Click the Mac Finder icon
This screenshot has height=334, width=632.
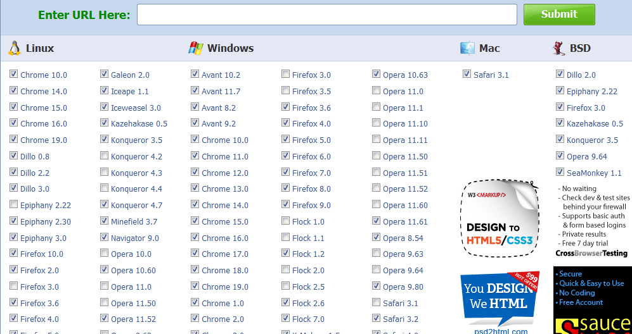(x=467, y=48)
